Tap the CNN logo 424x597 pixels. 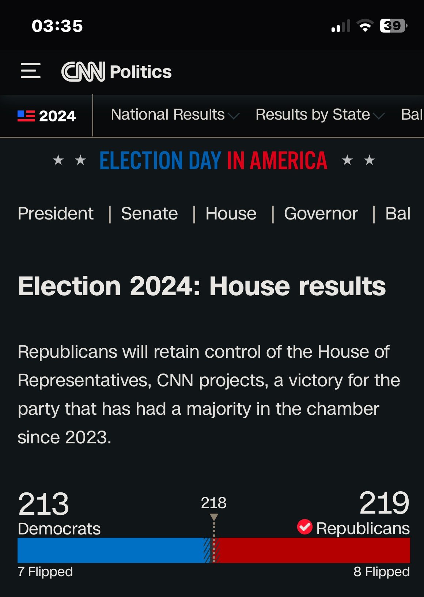coord(83,71)
